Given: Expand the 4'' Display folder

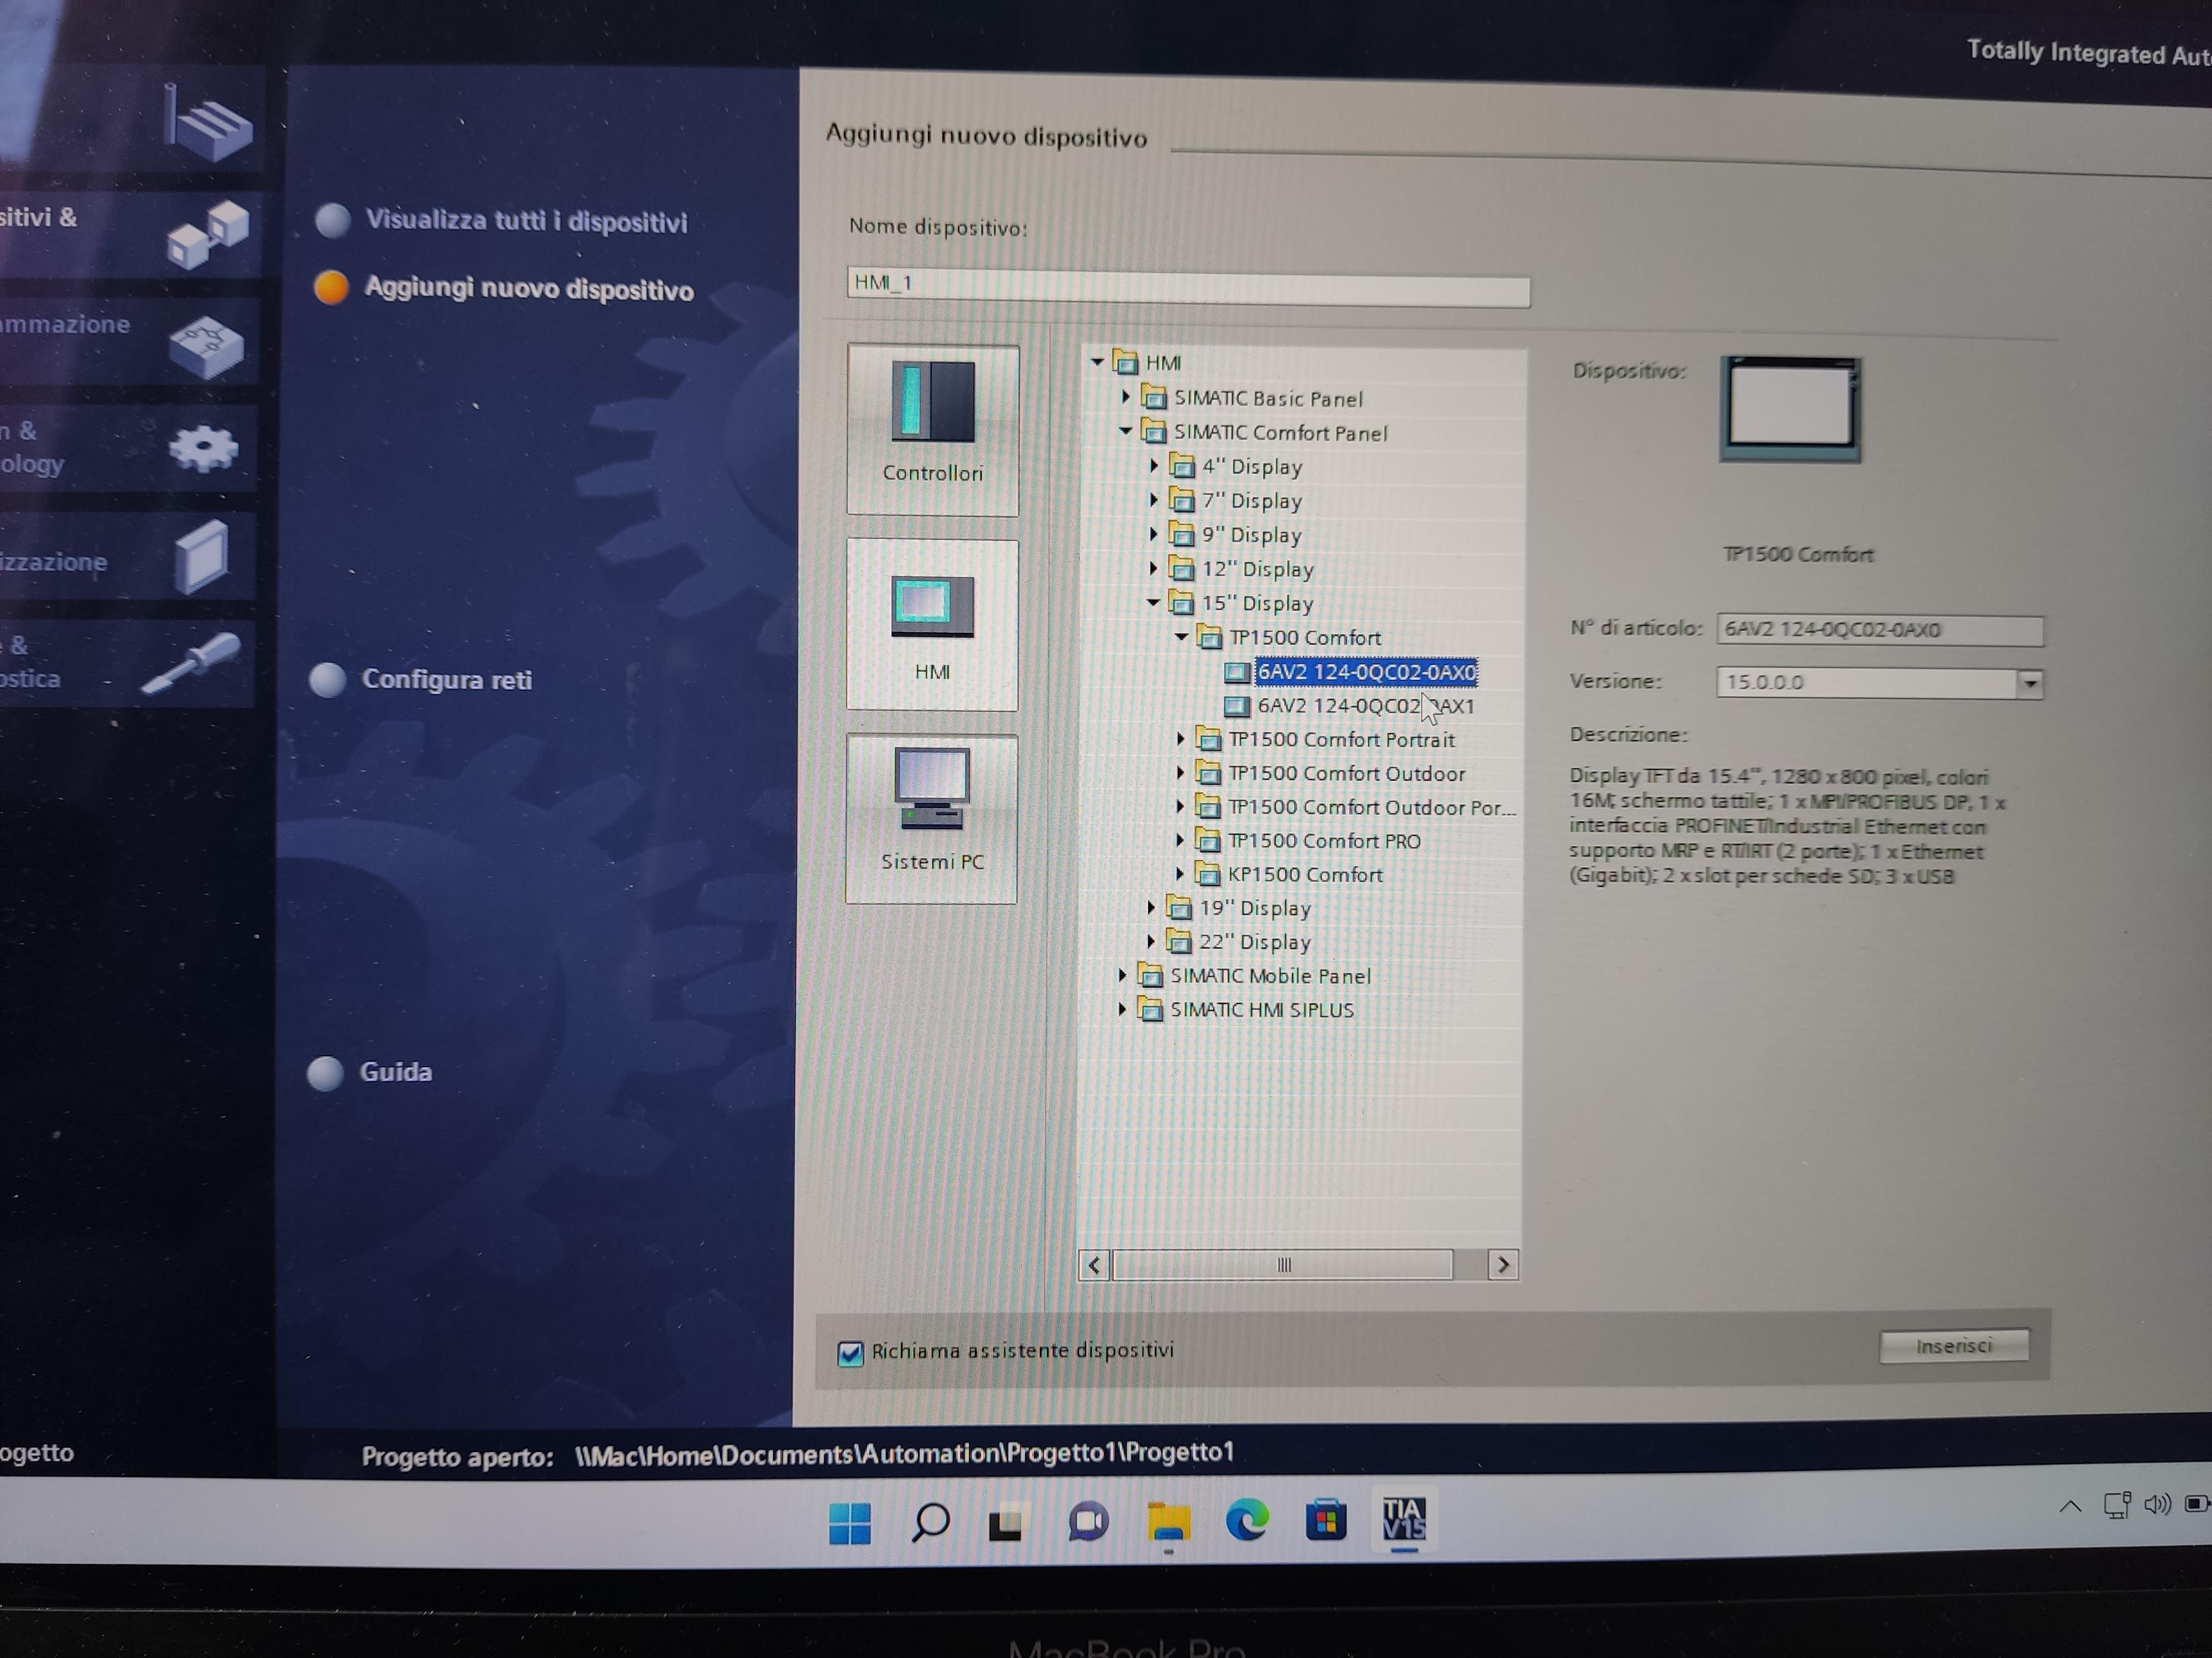Looking at the screenshot, I should point(1154,465).
